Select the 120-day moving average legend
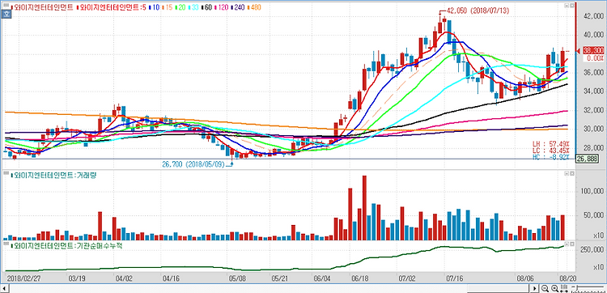 coord(222,7)
